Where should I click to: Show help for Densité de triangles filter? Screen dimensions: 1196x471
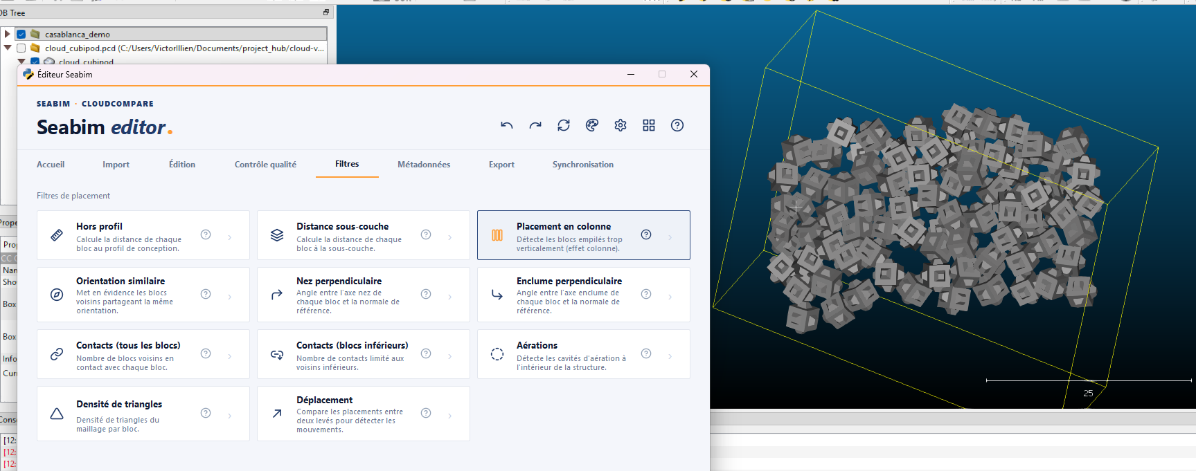tap(206, 413)
